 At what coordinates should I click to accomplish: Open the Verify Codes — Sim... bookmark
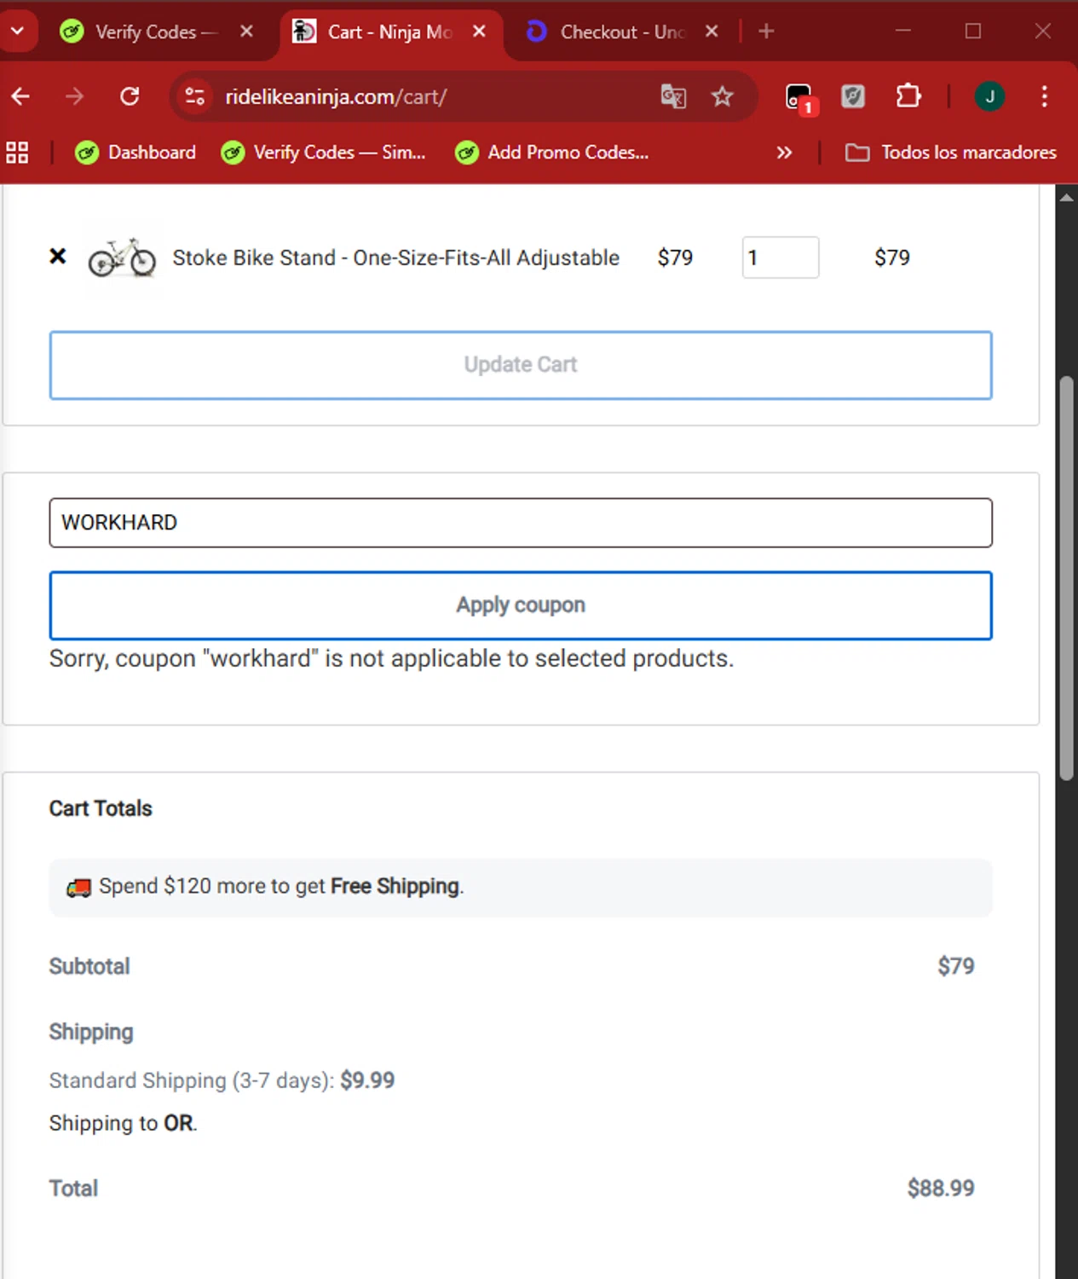pos(324,153)
